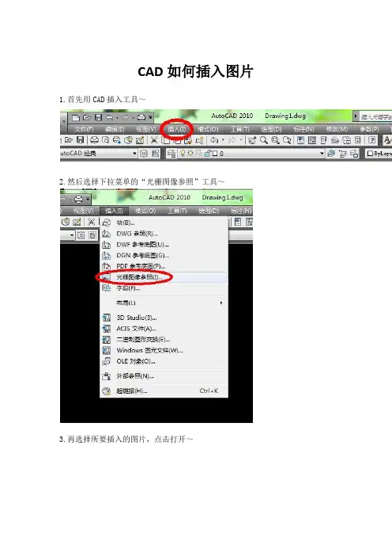392x556 pixels.
Task: Click Workspace Settings gear beside AutoCAD 经典
Action: coord(144,154)
